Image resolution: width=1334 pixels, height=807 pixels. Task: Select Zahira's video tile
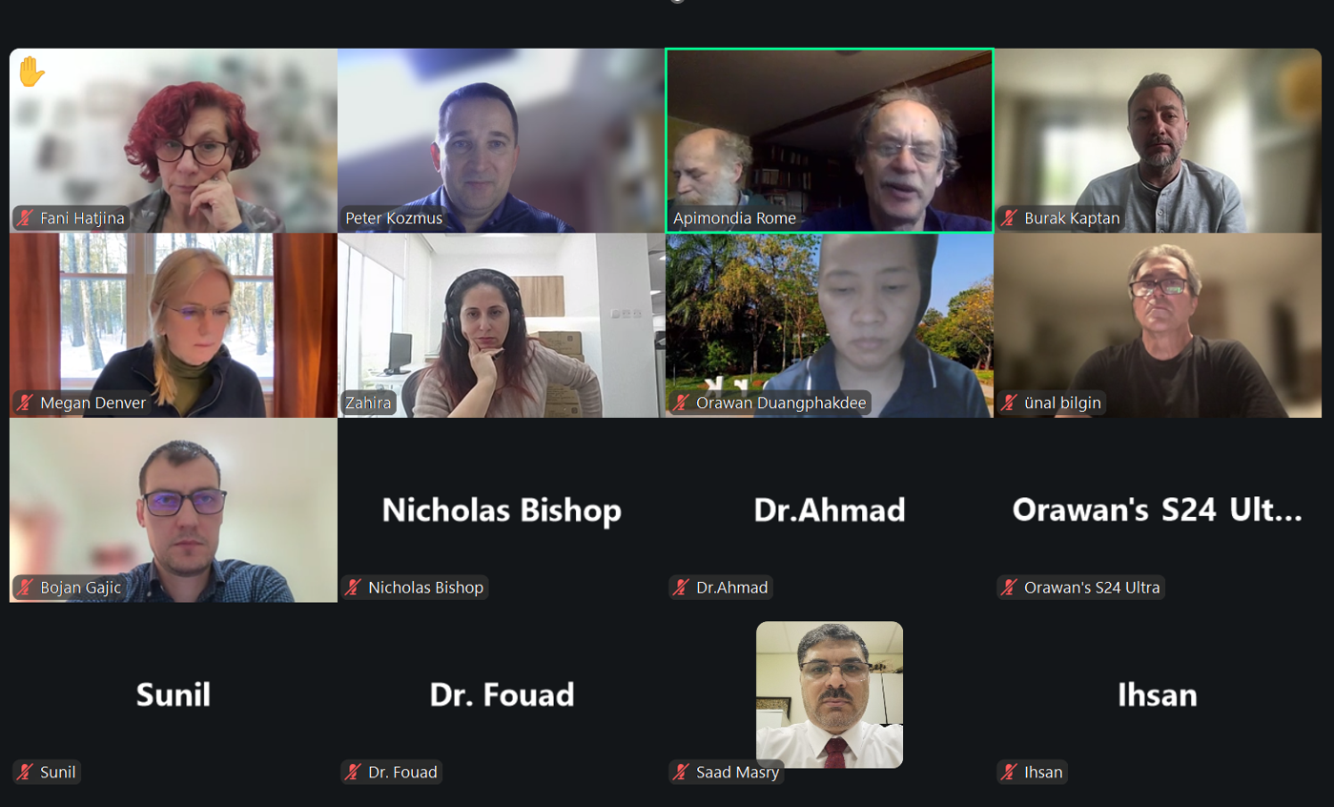click(502, 325)
